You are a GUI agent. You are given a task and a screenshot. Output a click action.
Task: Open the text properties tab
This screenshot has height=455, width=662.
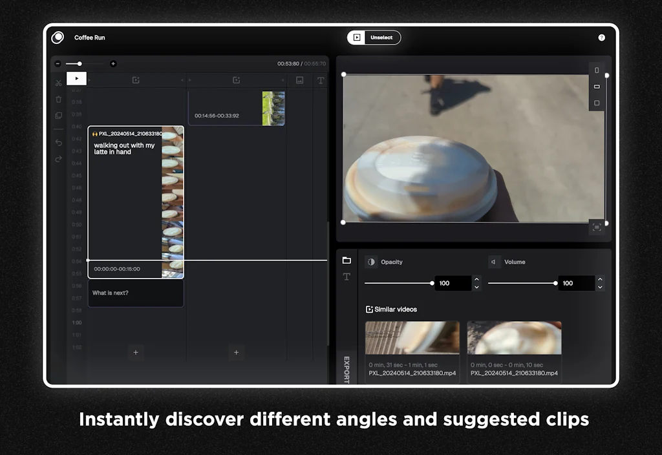coord(347,277)
